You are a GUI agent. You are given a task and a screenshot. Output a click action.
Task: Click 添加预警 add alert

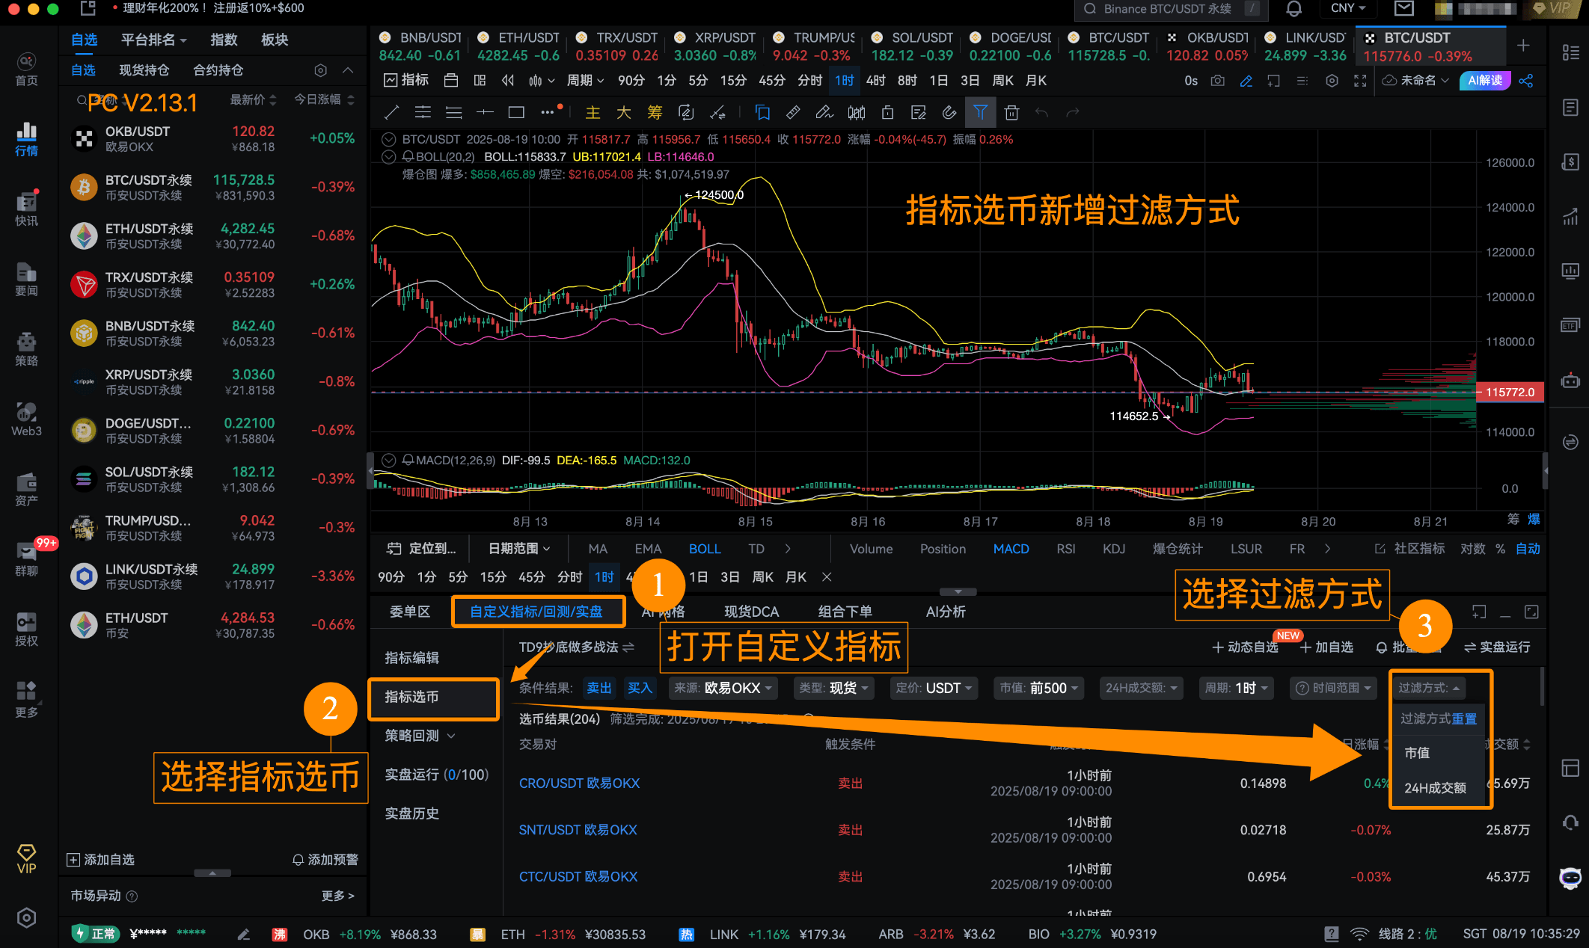coord(325,860)
